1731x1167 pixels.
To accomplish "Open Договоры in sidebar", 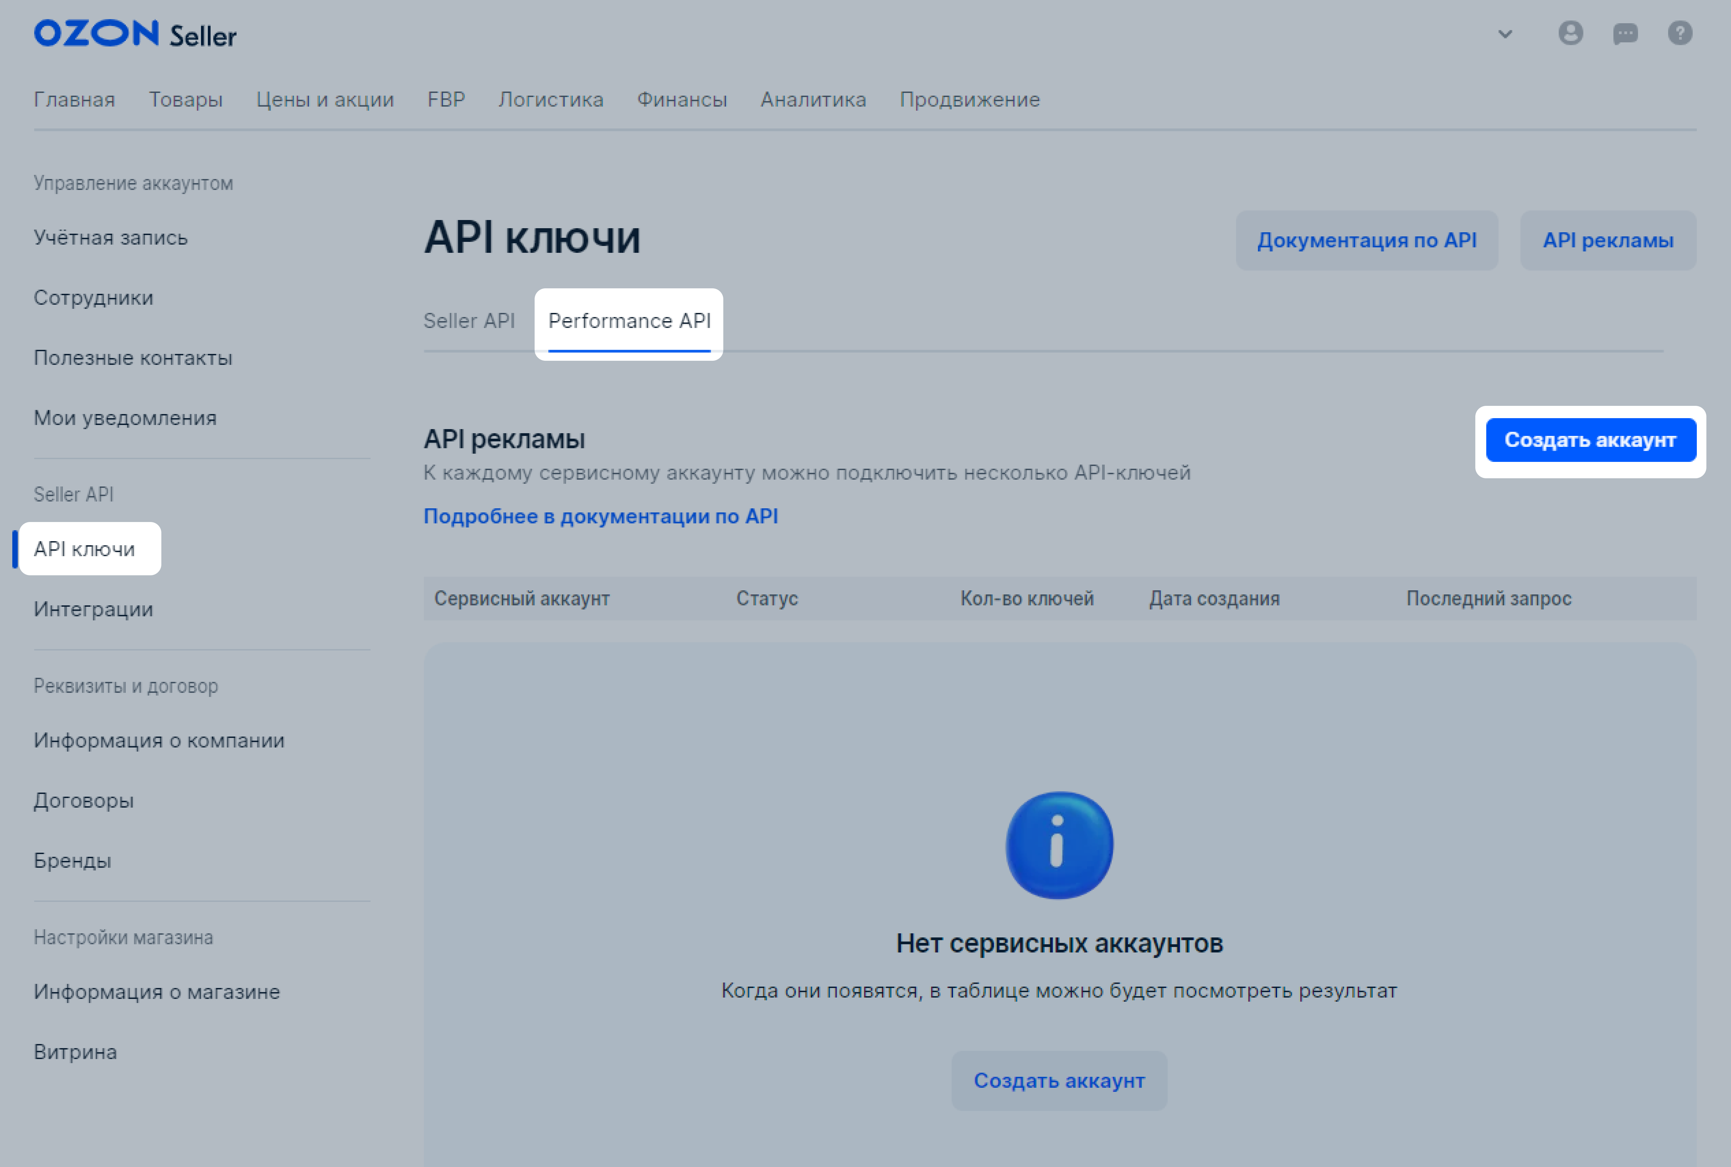I will pyautogui.click(x=83, y=801).
